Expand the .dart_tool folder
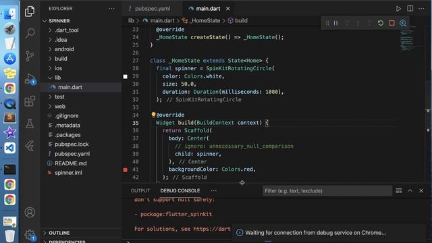 click(81, 30)
